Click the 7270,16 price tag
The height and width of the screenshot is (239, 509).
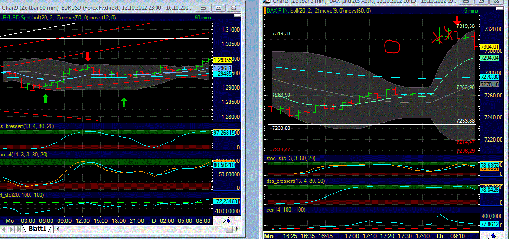489,84
